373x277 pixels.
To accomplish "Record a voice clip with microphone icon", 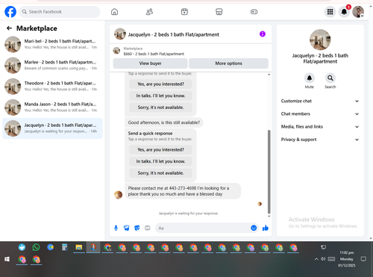I will 116,228.
